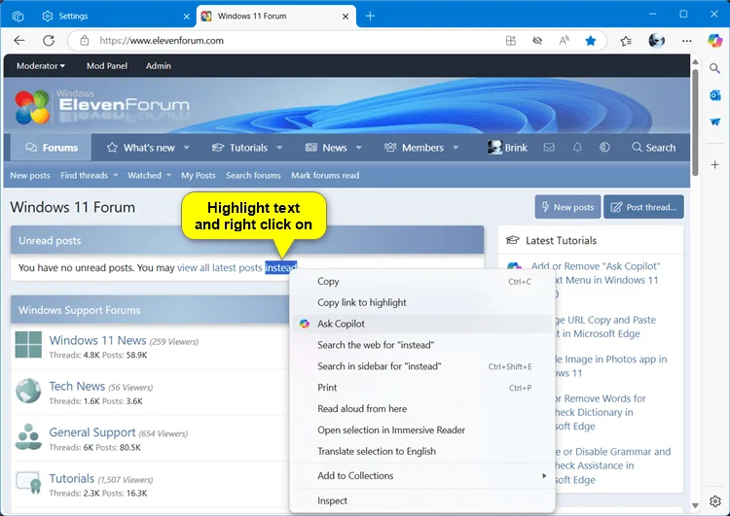Close the Windows 11 Forum tab
This screenshot has height=516, width=730.
[346, 17]
